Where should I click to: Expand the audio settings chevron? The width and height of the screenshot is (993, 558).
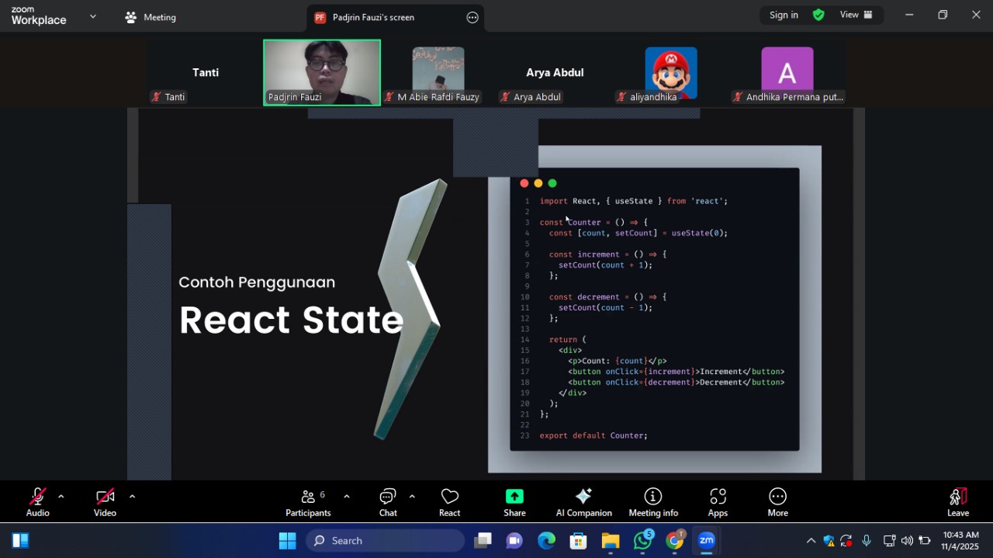click(x=61, y=497)
